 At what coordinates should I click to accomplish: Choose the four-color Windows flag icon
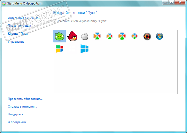(x=59, y=49)
